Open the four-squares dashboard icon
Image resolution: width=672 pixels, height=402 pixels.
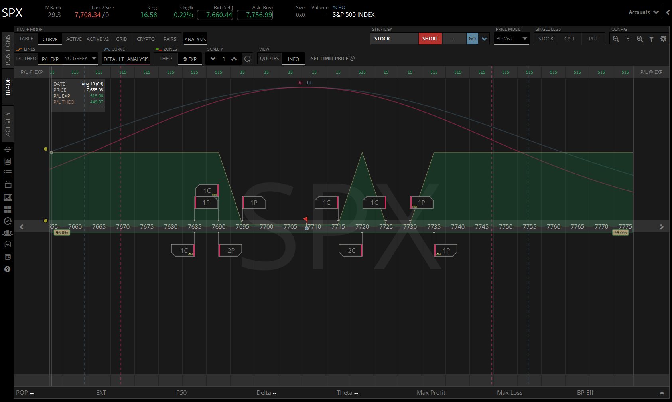pos(8,209)
